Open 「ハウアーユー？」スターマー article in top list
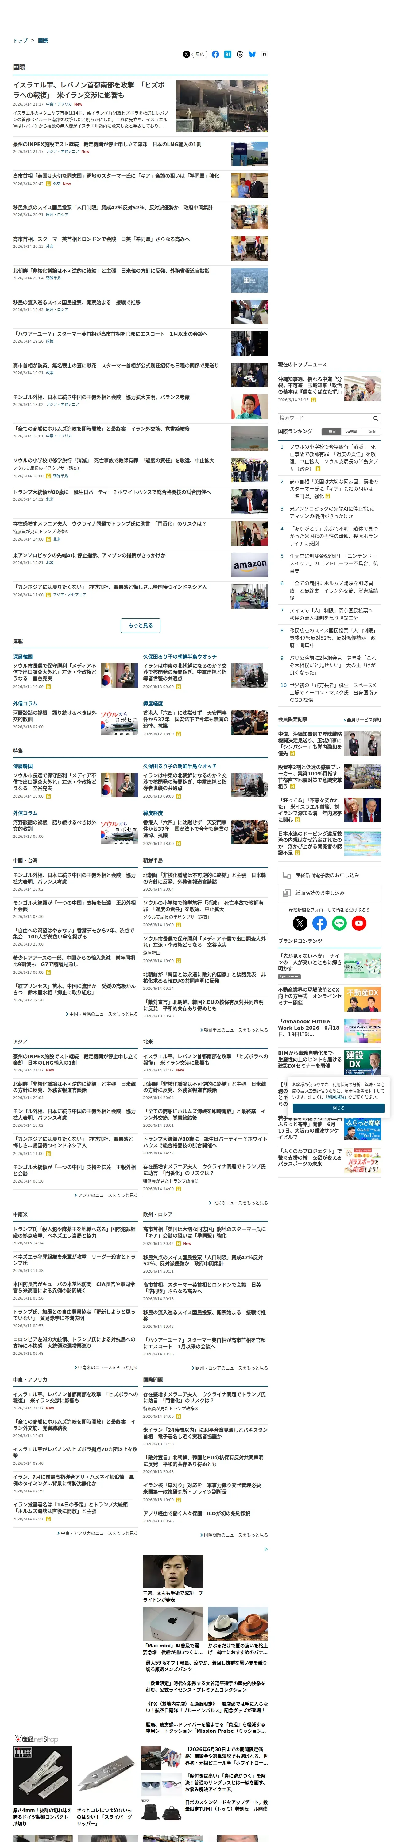This screenshot has height=1842, width=394. point(110,334)
